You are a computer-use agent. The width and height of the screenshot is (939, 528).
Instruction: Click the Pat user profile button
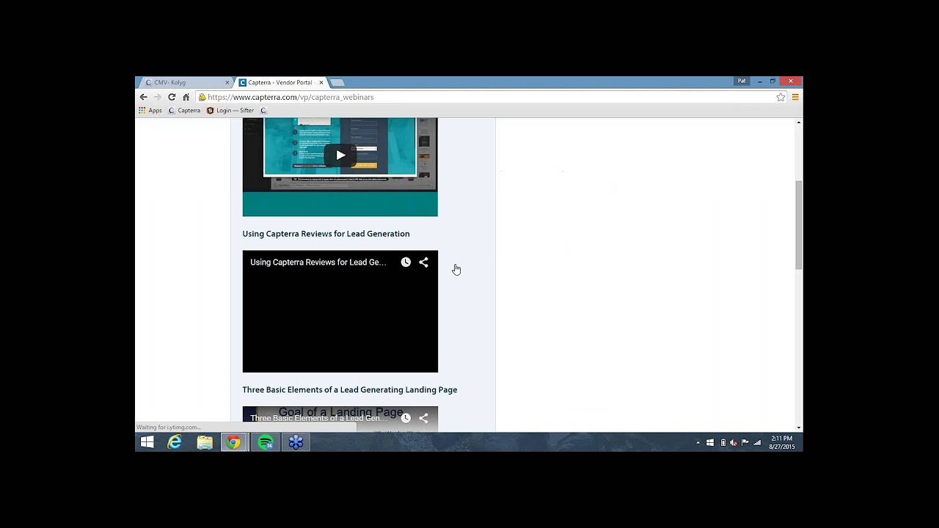pos(742,81)
